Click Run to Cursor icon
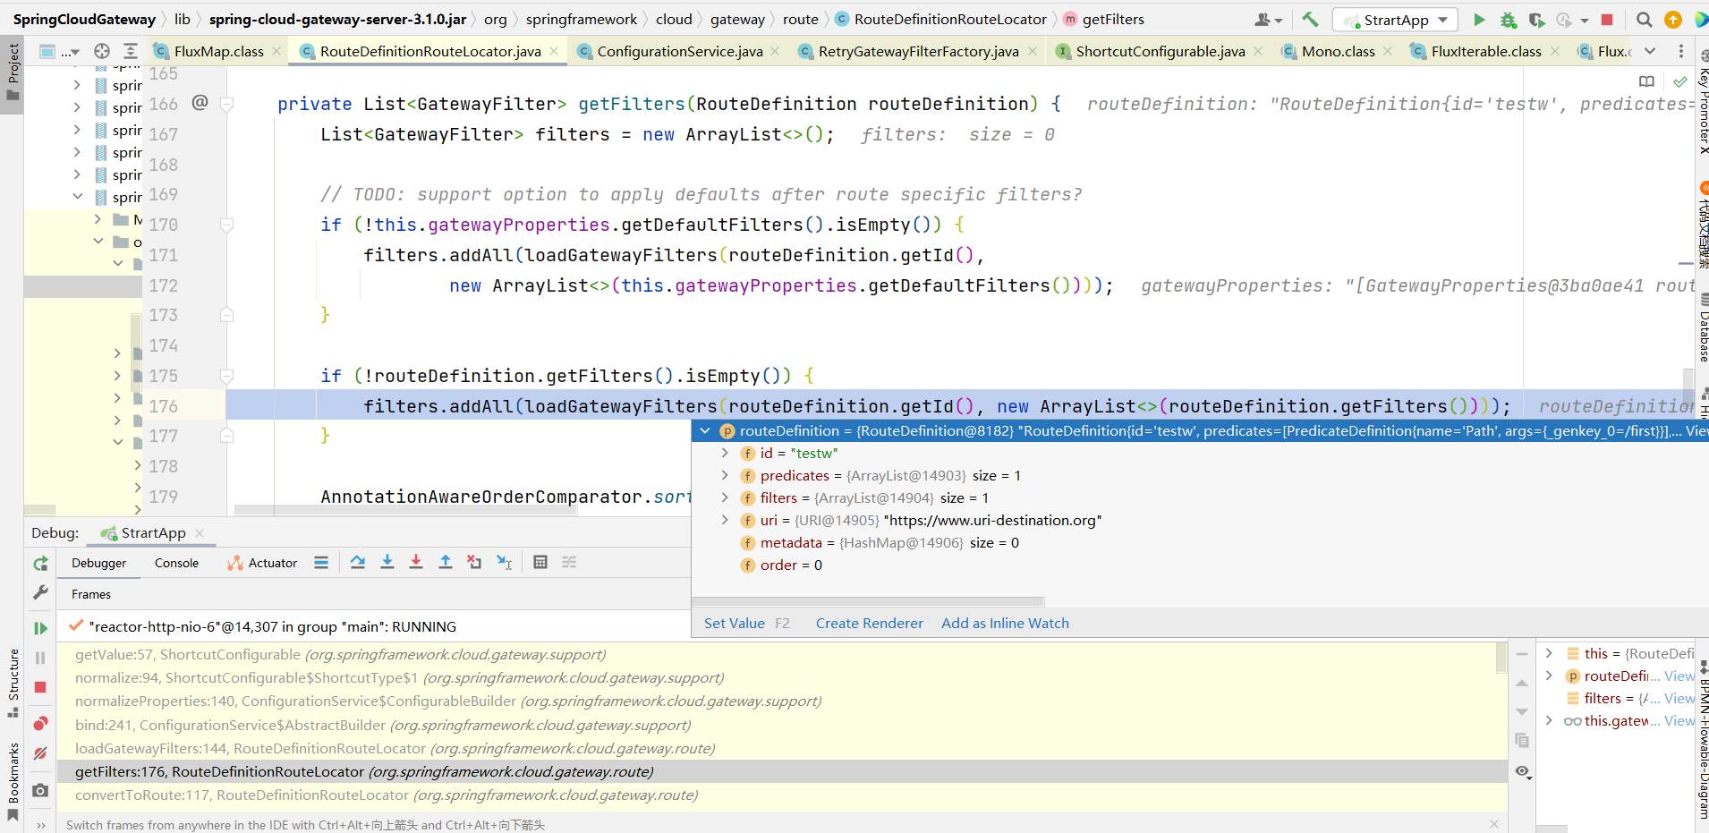The image size is (1709, 833). coord(505,562)
